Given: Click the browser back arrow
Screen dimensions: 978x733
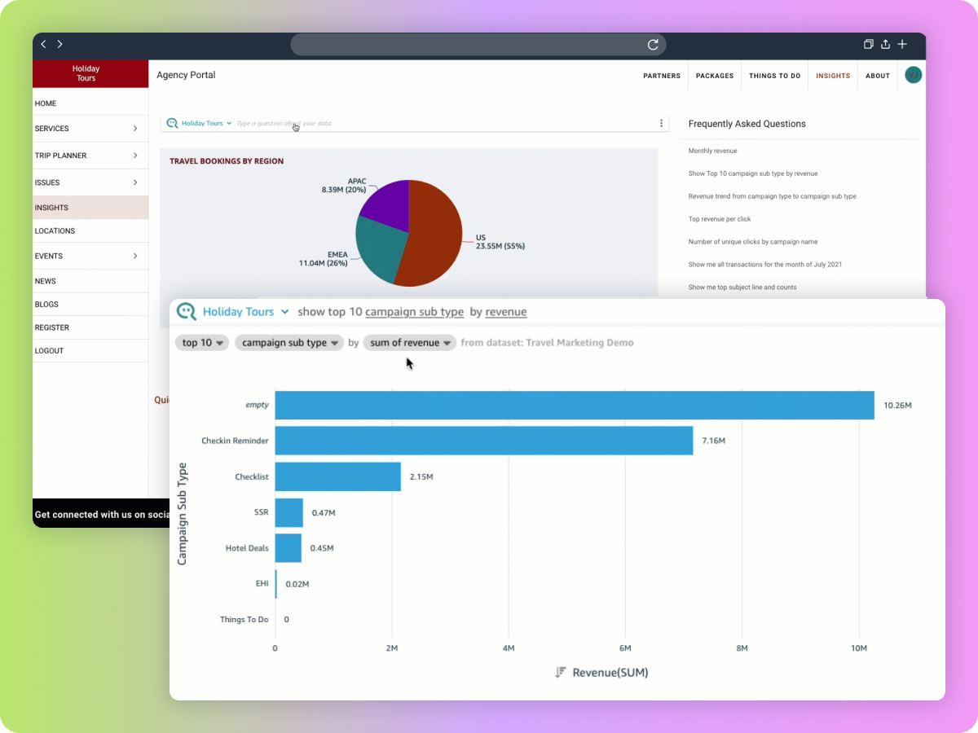Looking at the screenshot, I should (43, 44).
